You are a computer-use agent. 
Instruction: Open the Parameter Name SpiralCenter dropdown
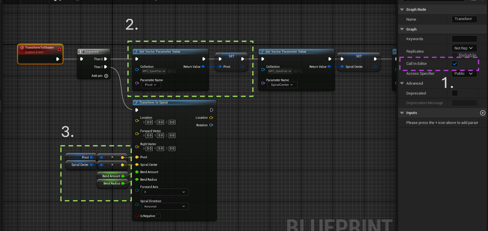pos(282,85)
